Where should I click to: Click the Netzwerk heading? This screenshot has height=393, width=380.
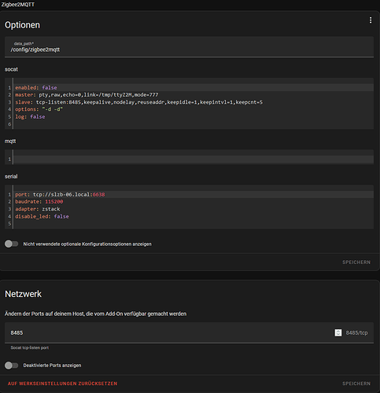coord(23,294)
